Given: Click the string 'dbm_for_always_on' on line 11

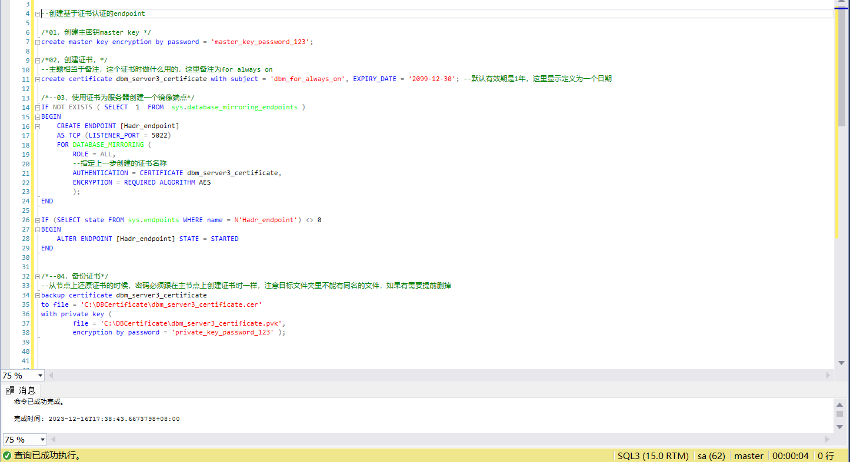Looking at the screenshot, I should (308, 79).
